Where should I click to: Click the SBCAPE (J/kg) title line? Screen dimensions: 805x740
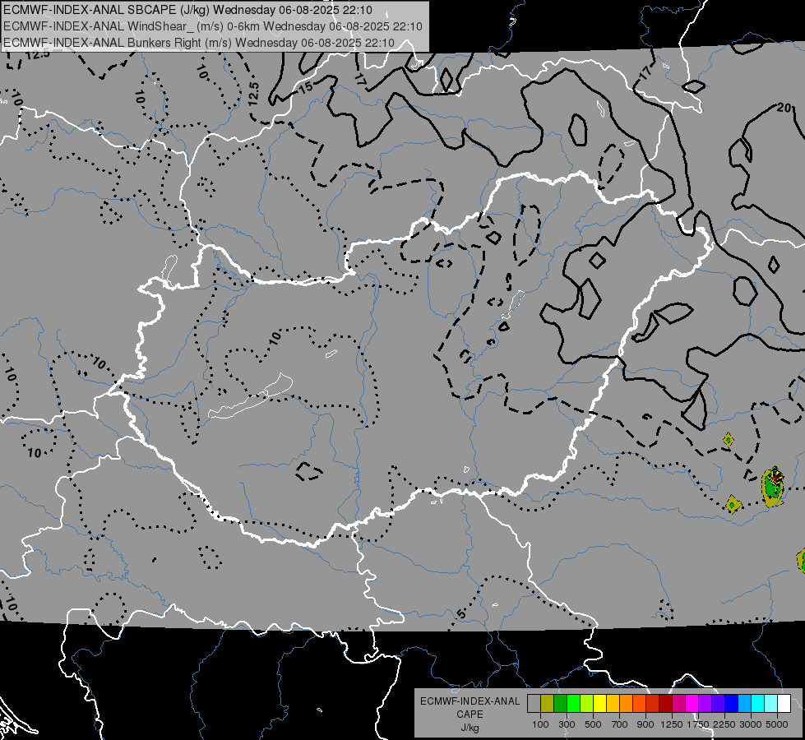coord(187,10)
